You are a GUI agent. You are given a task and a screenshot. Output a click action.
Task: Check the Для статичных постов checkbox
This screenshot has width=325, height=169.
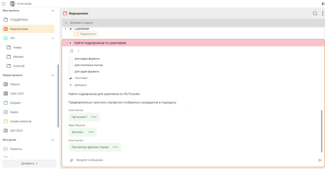(71, 65)
